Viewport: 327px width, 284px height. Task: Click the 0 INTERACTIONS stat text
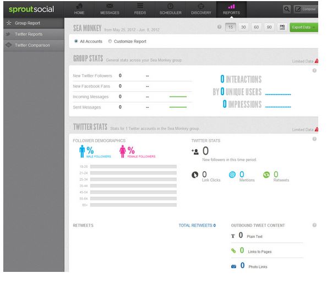pos(241,79)
